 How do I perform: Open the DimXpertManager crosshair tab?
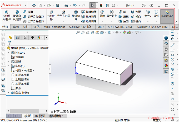32,37
